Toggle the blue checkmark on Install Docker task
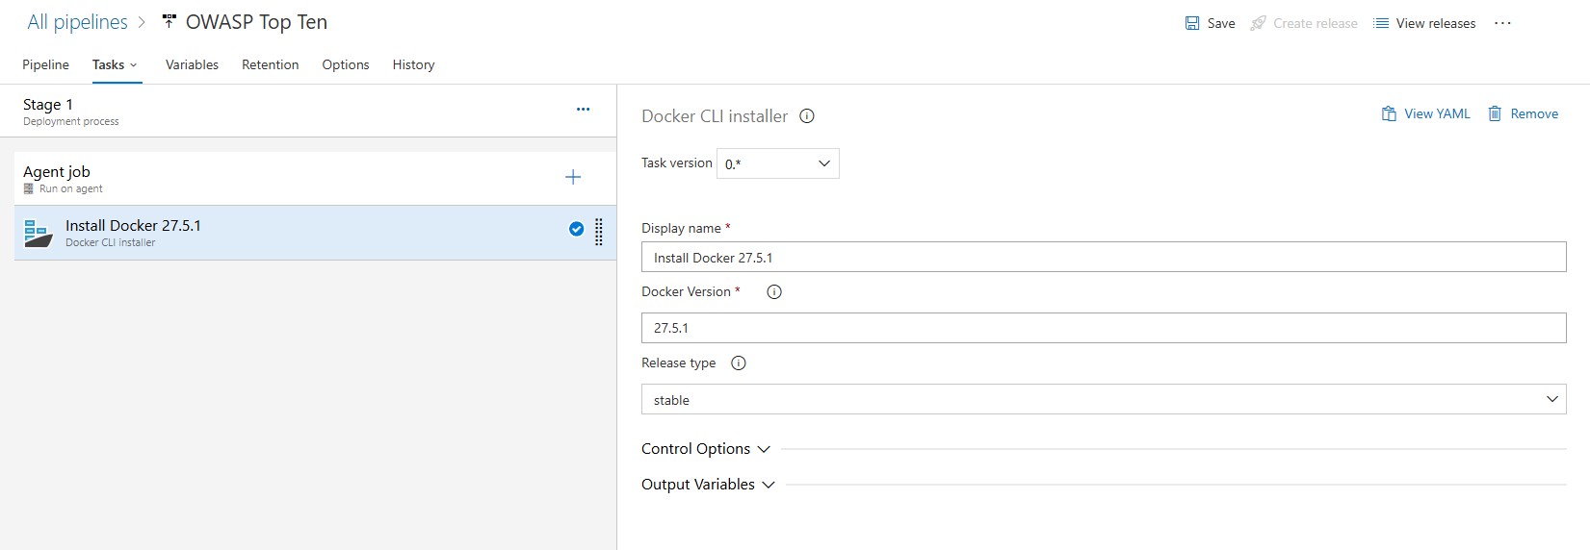The height and width of the screenshot is (550, 1590). click(x=576, y=229)
